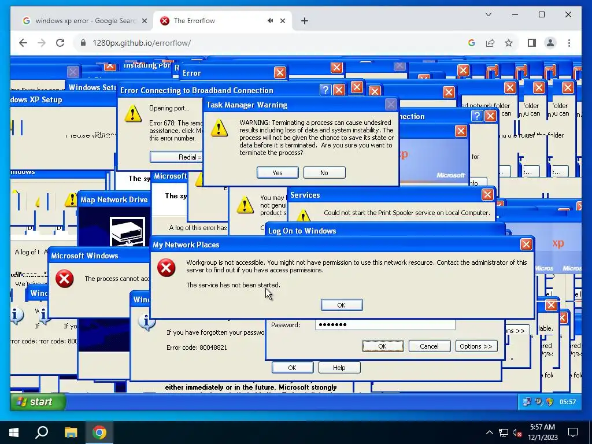Click the info bubble icon beside forgotten password text

coord(146,321)
